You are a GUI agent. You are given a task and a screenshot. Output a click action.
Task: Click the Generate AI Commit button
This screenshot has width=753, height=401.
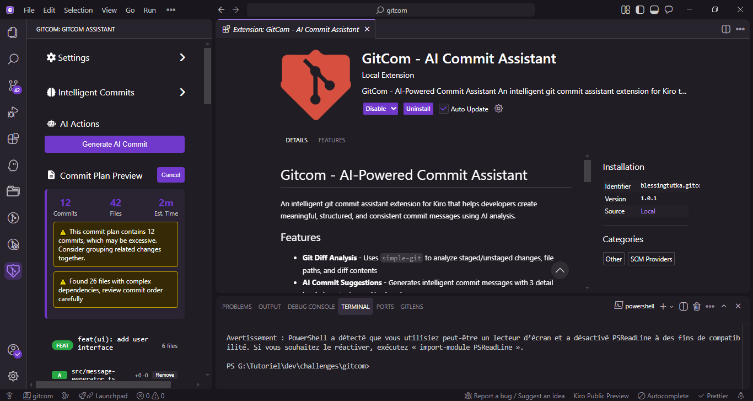coord(115,144)
